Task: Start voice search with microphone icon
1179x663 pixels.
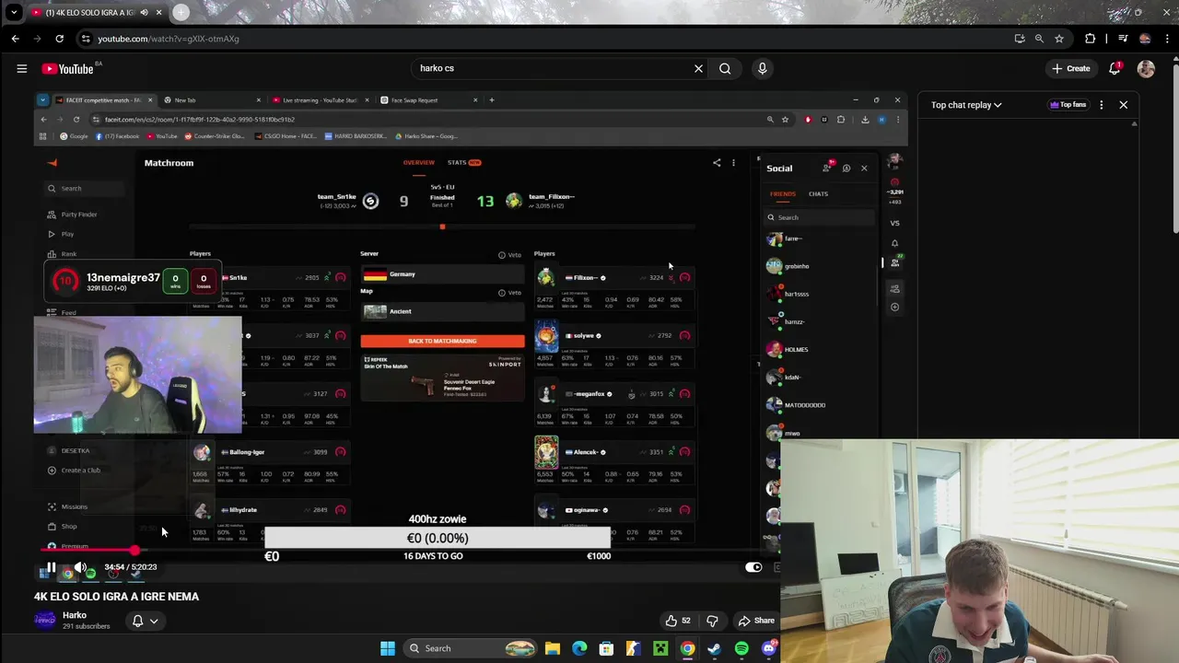Action: (762, 68)
